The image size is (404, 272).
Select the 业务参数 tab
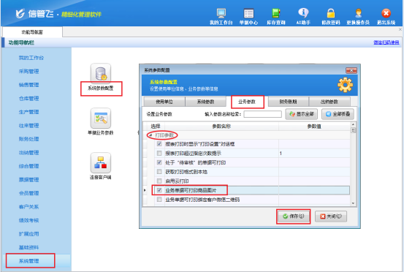(247, 102)
